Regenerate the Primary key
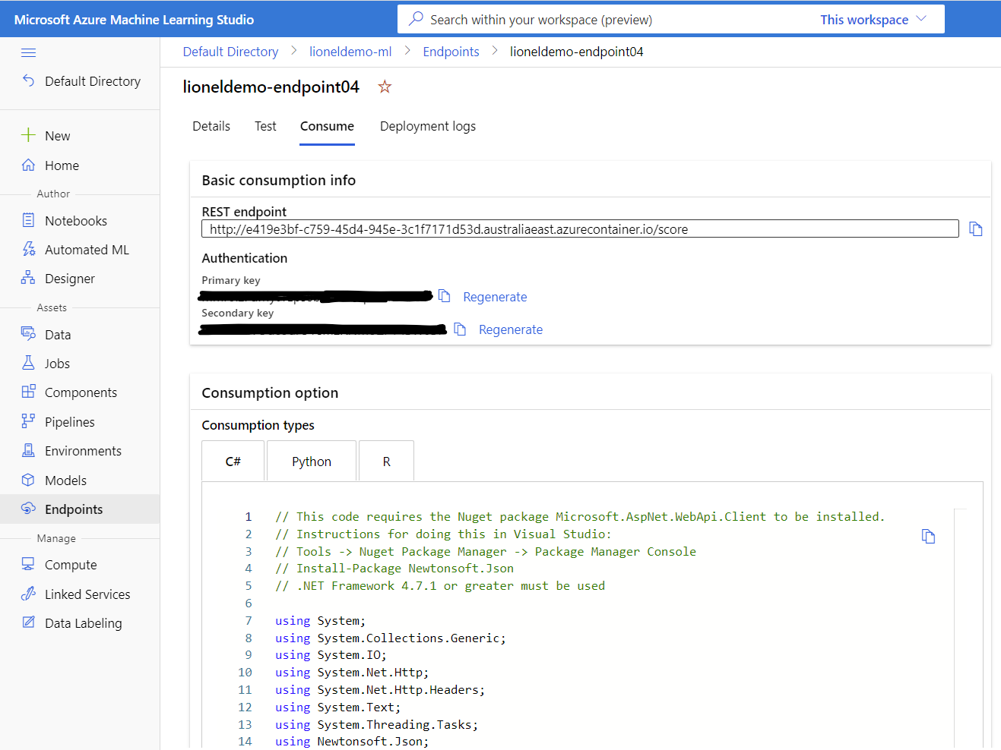The image size is (1001, 750). (495, 297)
